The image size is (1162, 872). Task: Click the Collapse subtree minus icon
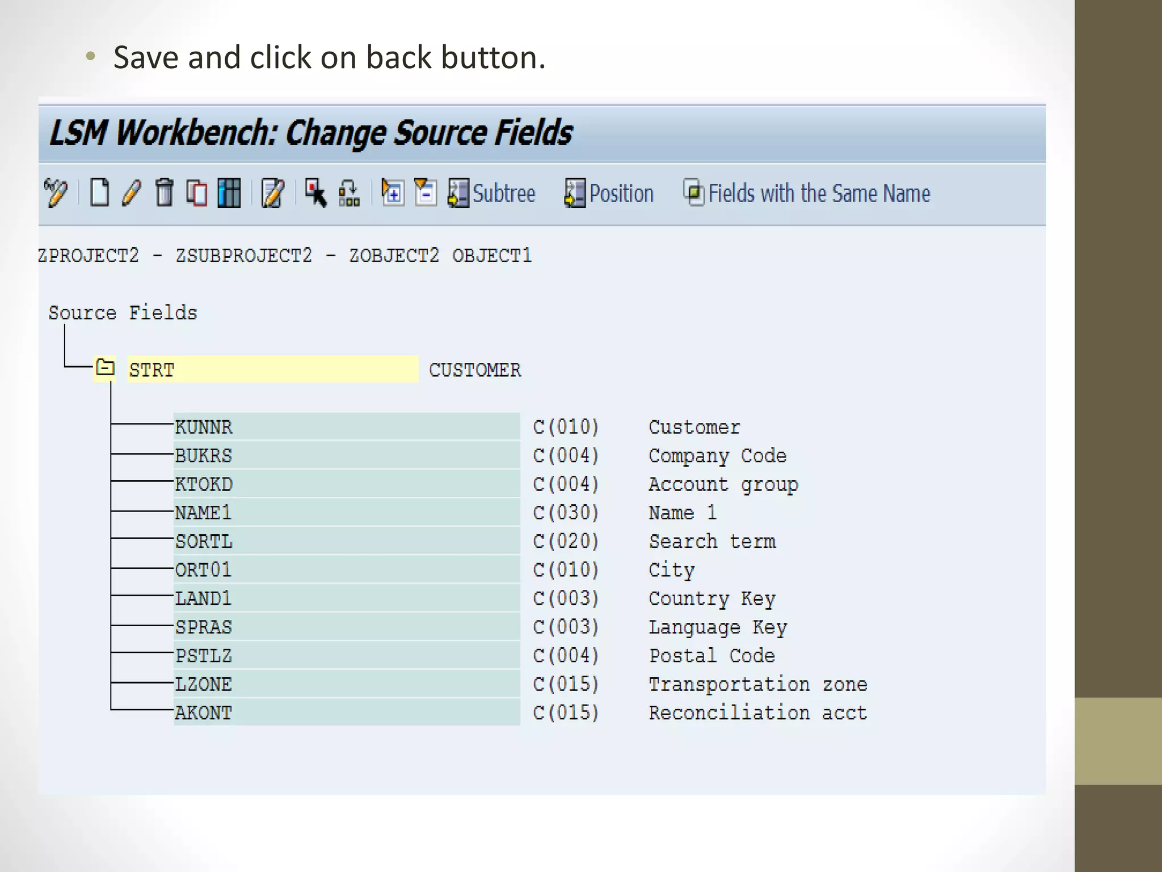(x=426, y=193)
